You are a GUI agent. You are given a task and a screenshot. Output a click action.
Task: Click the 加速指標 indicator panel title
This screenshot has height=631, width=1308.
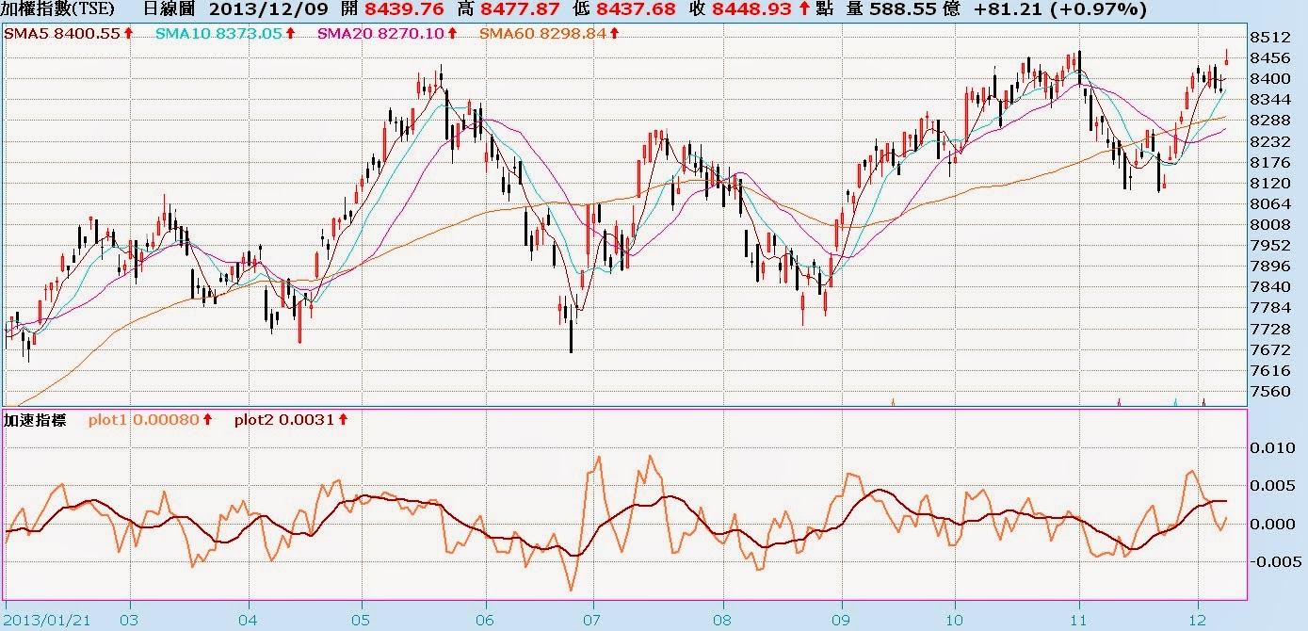(35, 419)
